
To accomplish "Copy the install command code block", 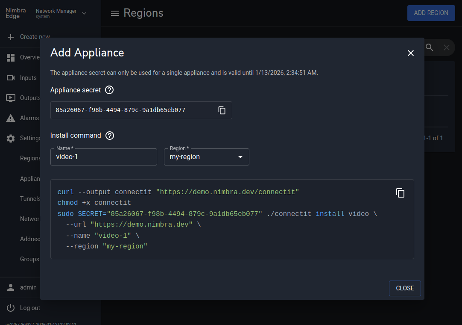I will tap(400, 193).
